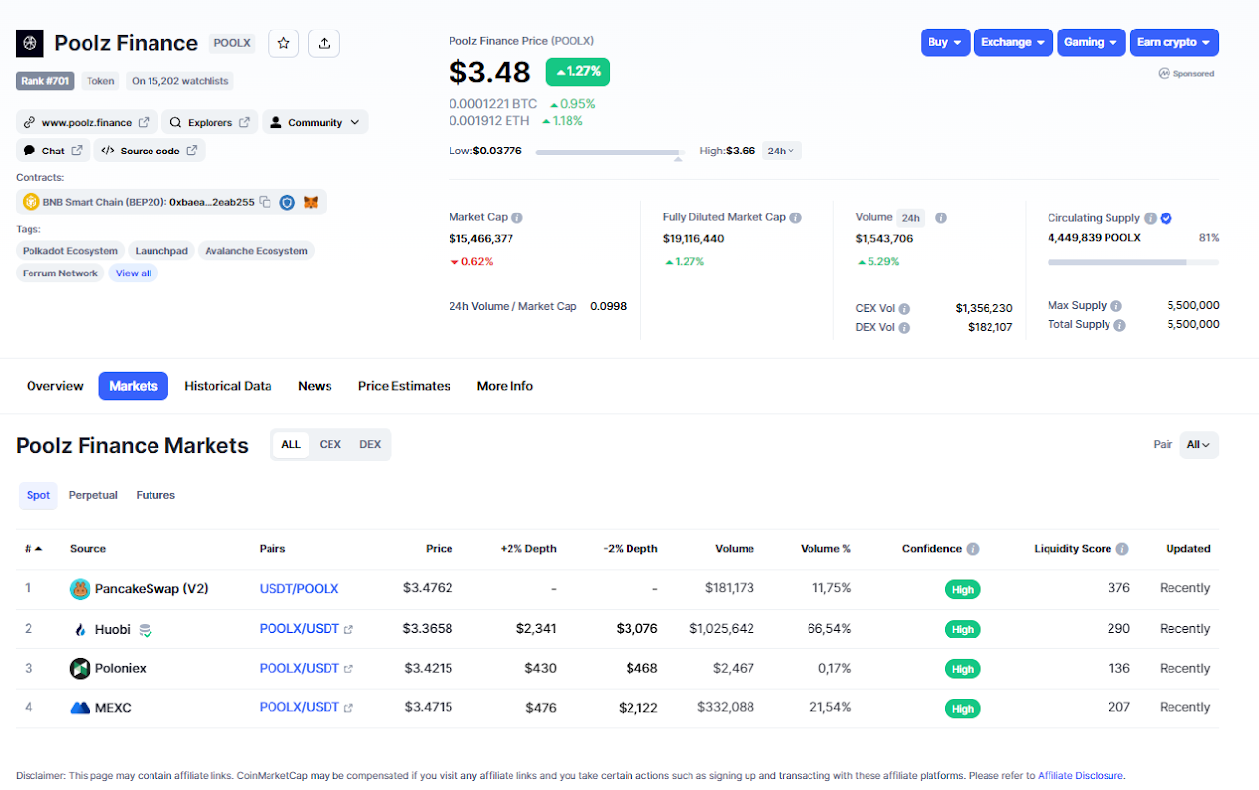Viewport: 1259px width, 790px height.
Task: Change the Volume 24h period selector
Action: [910, 218]
